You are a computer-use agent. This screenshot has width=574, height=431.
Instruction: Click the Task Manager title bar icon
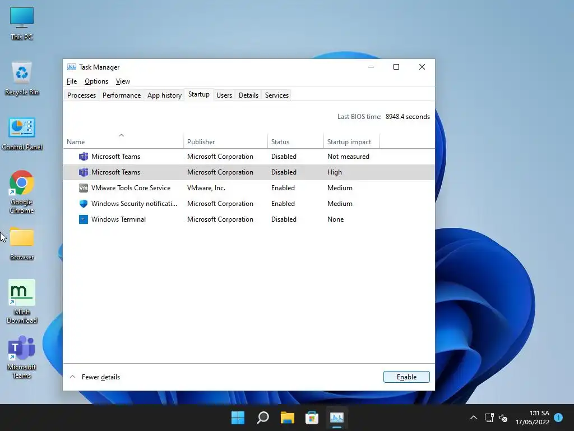tap(71, 67)
